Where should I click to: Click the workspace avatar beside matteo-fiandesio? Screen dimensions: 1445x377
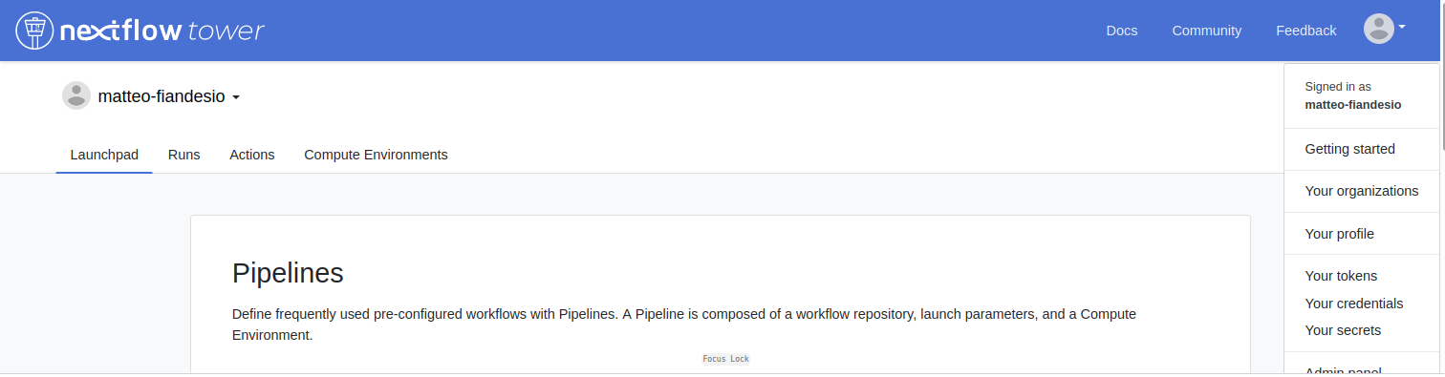tap(76, 96)
